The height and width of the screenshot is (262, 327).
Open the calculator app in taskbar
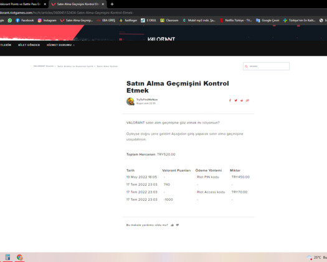click(x=7, y=257)
